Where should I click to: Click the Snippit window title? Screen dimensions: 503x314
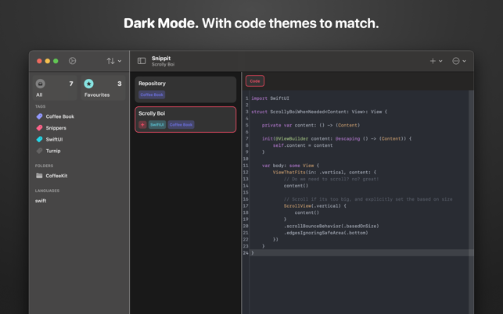pyautogui.click(x=161, y=59)
